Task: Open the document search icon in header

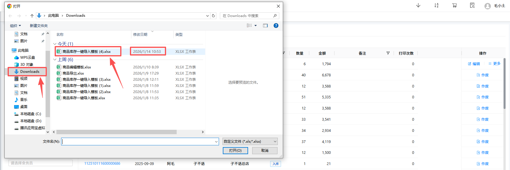Action: [x=472, y=6]
